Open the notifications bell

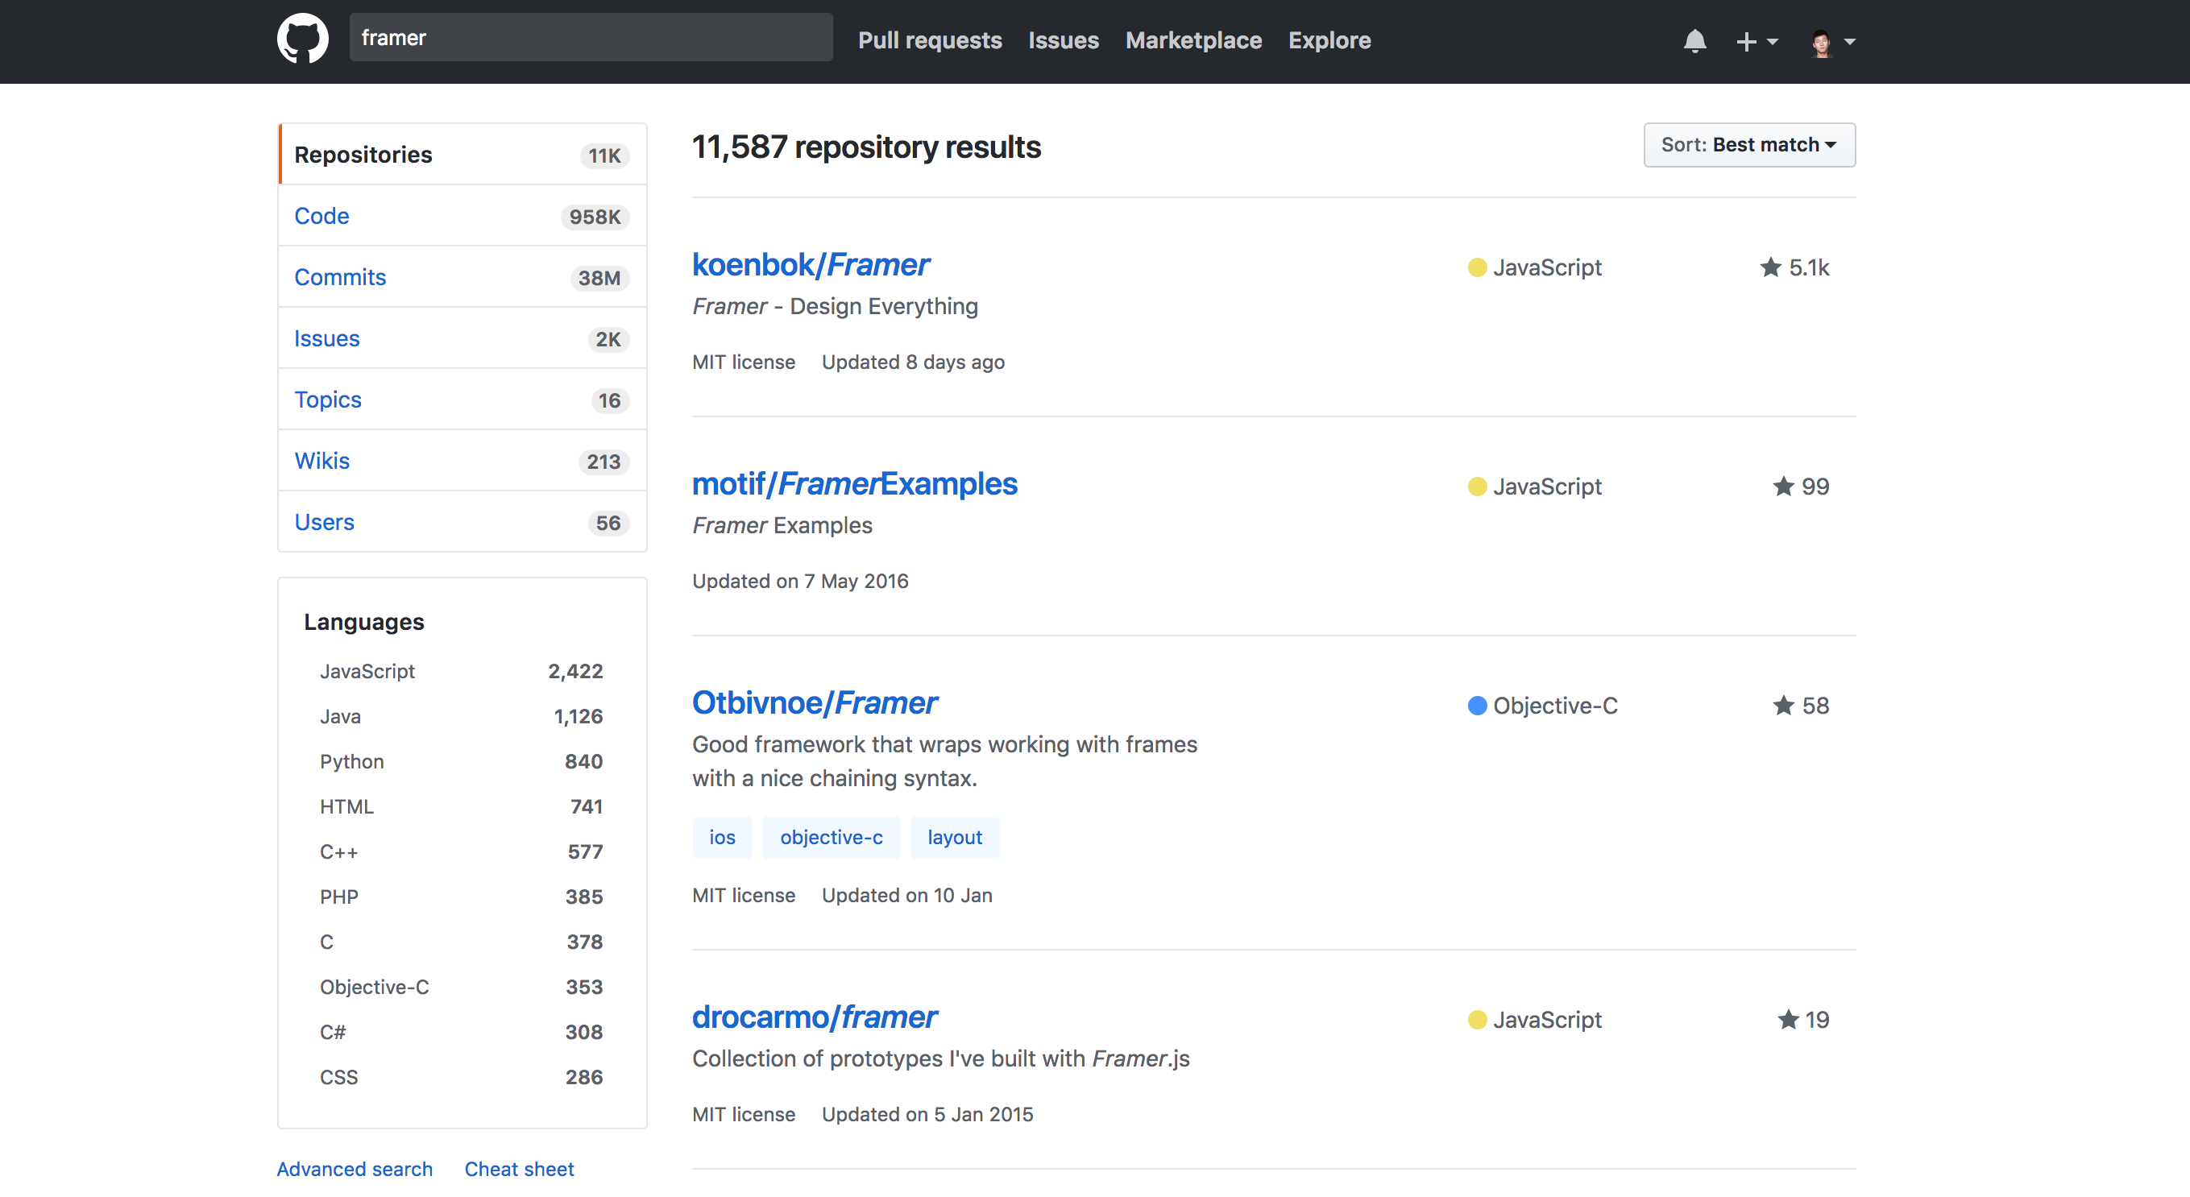pos(1694,41)
